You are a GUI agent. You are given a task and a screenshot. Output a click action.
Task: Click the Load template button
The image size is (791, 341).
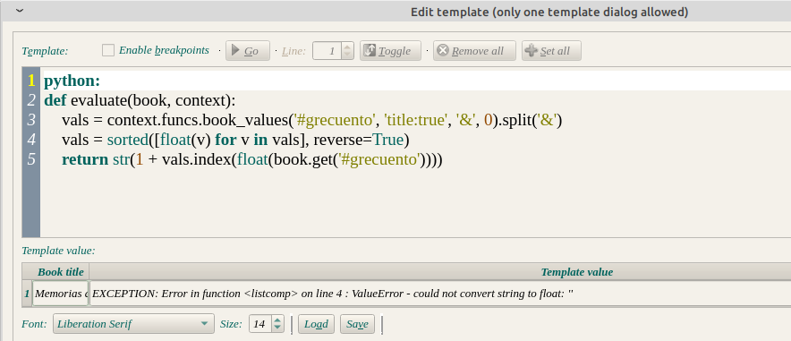tap(316, 324)
